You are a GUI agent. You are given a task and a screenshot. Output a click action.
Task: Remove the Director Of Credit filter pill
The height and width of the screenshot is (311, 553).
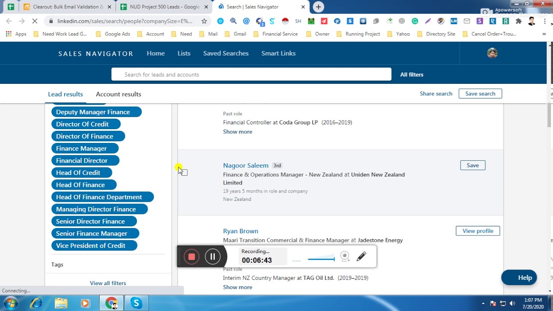[x=86, y=124]
